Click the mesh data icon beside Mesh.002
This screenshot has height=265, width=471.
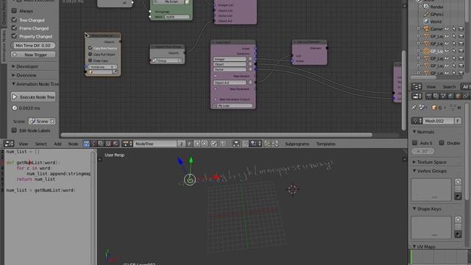(x=417, y=121)
